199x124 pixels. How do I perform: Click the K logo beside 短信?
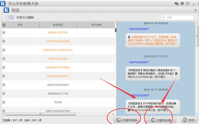pyautogui.click(x=6, y=10)
